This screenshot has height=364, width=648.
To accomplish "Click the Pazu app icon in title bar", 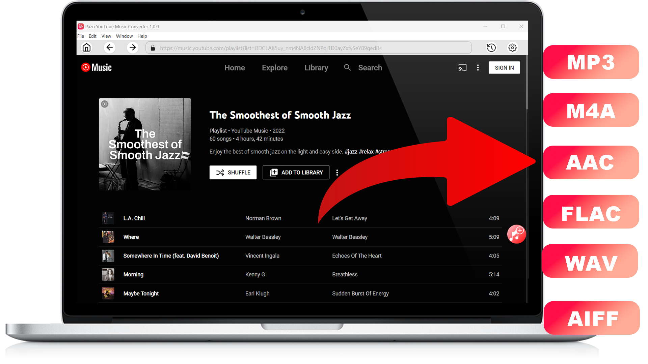I will click(81, 26).
